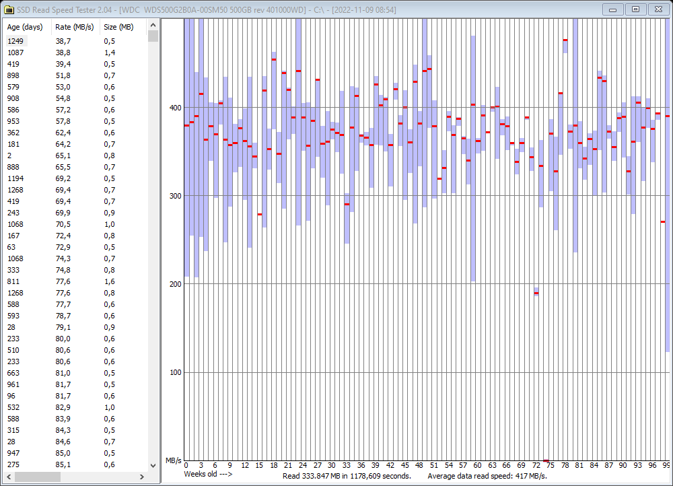Select the row with rate 65,1 MB/s
The width and height of the screenshot is (673, 486).
[x=75, y=155]
